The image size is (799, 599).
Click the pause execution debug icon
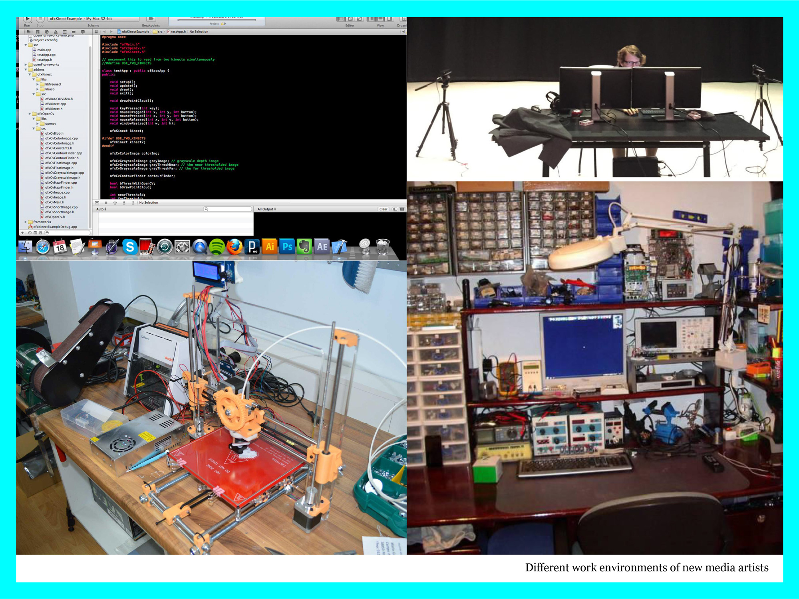(x=106, y=203)
